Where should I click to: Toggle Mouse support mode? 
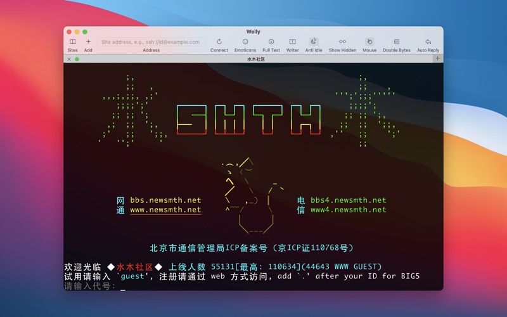click(x=369, y=45)
